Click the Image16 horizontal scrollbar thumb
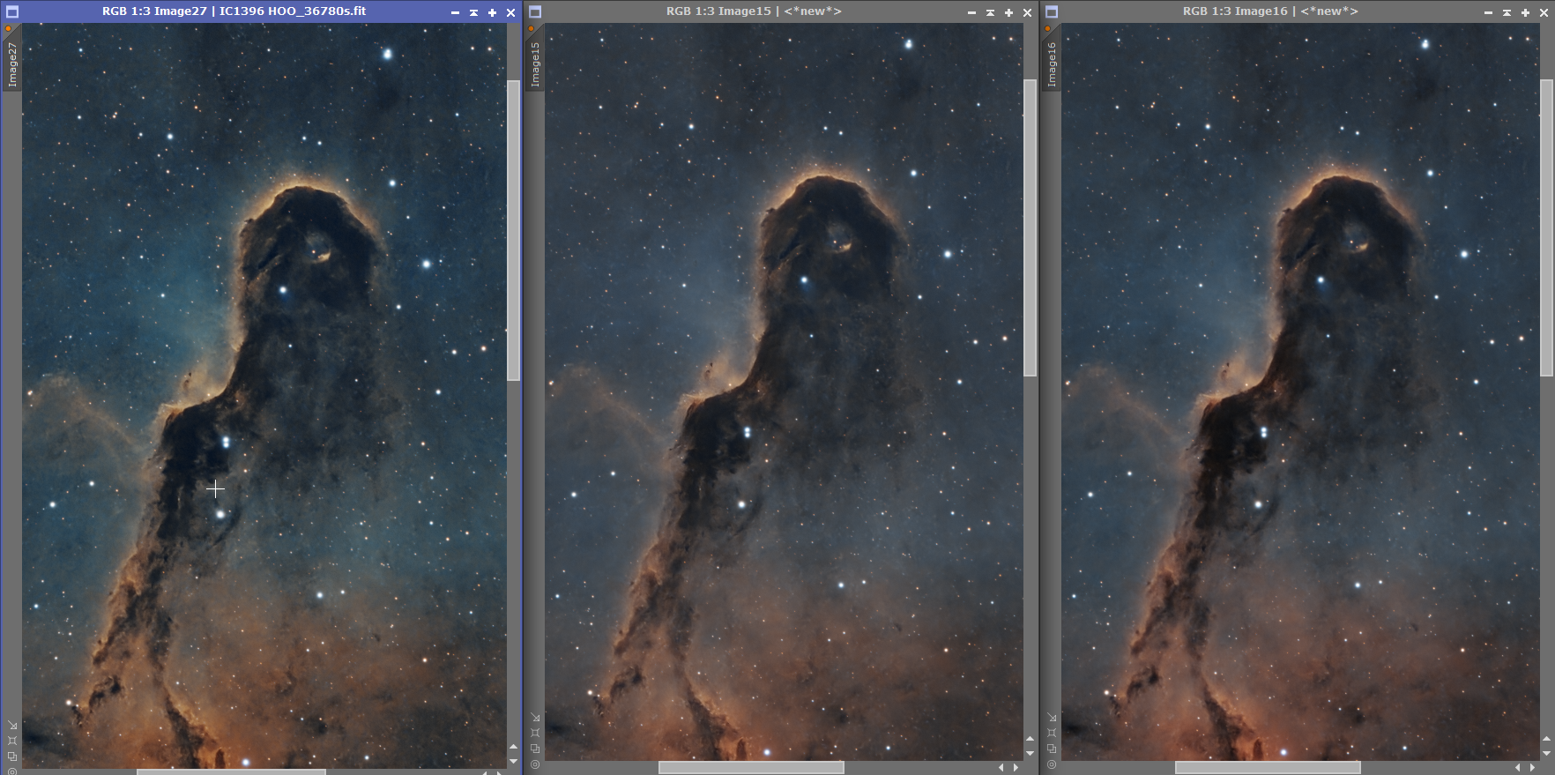Image resolution: width=1555 pixels, height=775 pixels. coord(1268,768)
